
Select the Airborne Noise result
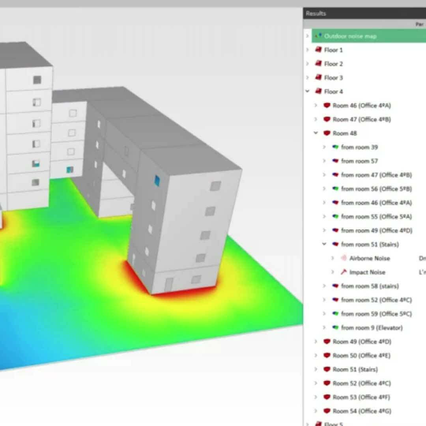(370, 258)
